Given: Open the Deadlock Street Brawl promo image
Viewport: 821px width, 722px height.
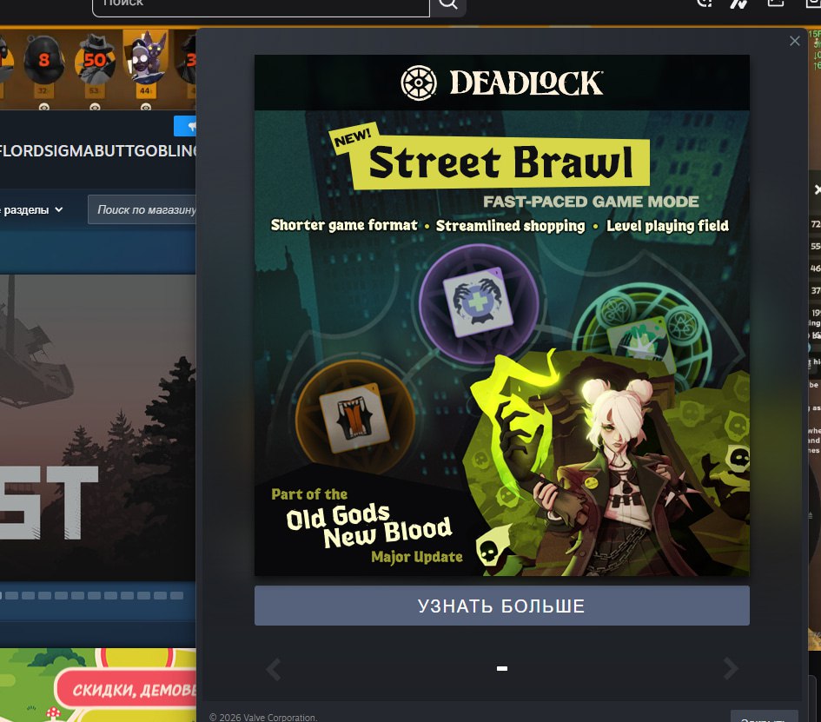Looking at the screenshot, I should pos(501,315).
